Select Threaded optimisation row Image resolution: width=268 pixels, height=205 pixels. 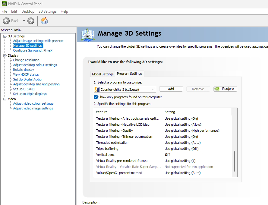[x=163, y=143]
